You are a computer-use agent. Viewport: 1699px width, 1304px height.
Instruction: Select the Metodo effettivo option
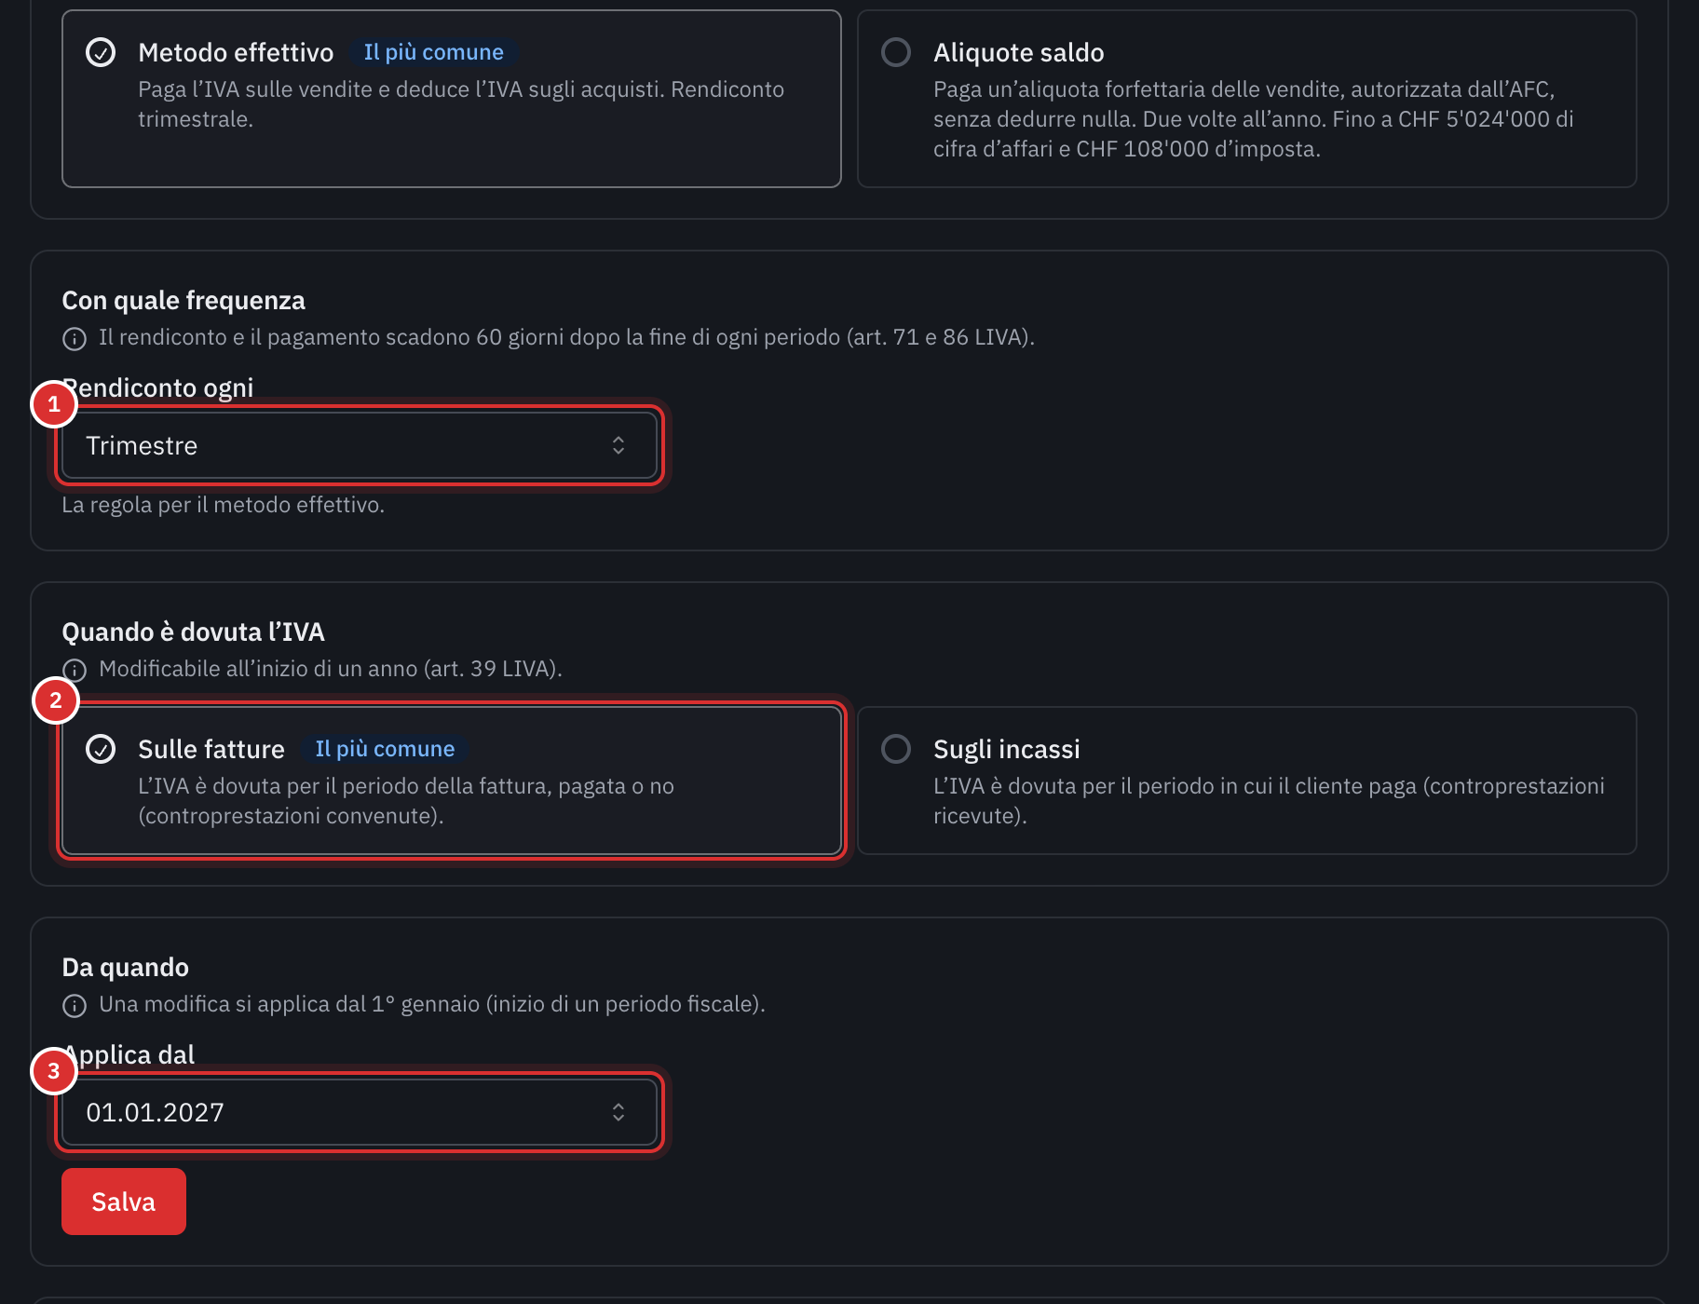click(452, 99)
